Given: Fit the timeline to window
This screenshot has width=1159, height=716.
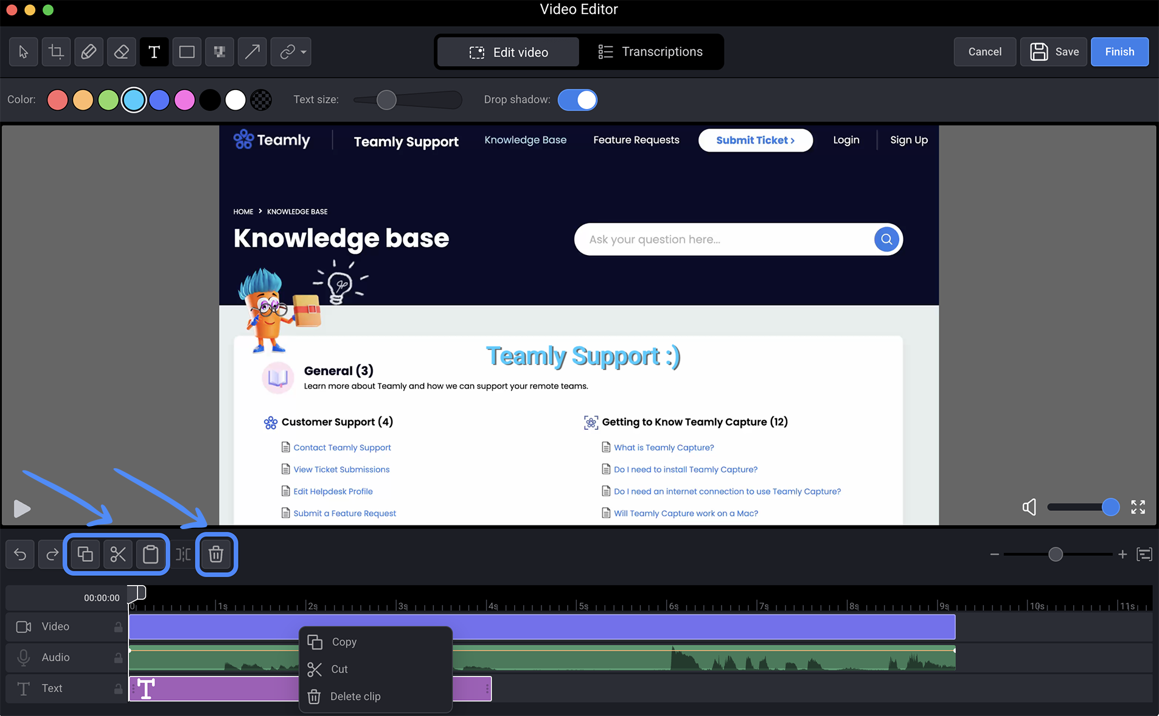Looking at the screenshot, I should (1144, 554).
